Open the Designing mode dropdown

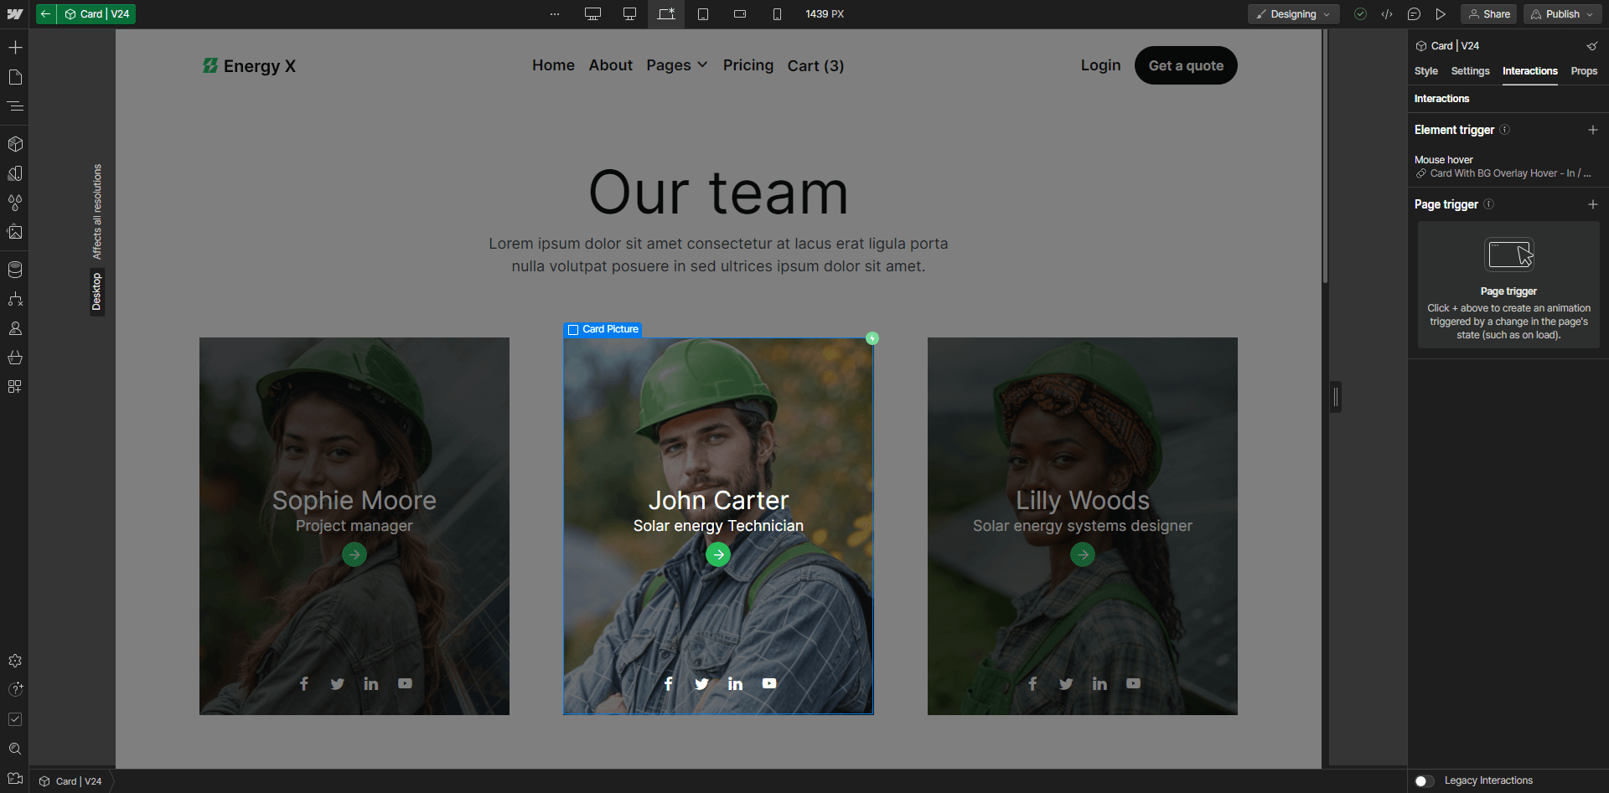tap(1292, 14)
